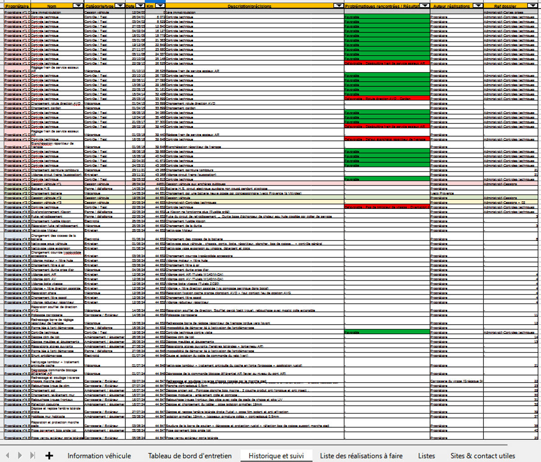The height and width of the screenshot is (462, 541).
Task: Select Nom cell 'Fuite refroidissement'
Action: 57,217
